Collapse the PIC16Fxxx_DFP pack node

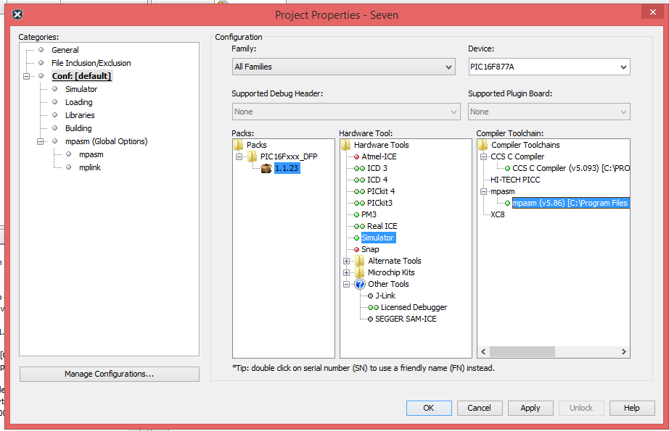click(x=239, y=156)
